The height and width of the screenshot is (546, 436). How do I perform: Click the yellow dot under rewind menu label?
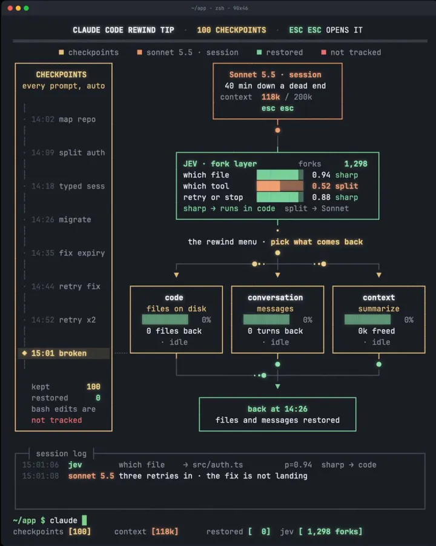277,253
